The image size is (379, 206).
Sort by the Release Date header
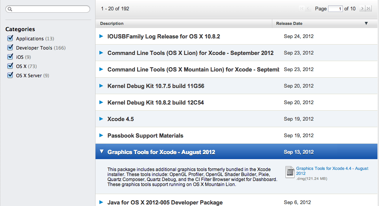click(x=289, y=23)
